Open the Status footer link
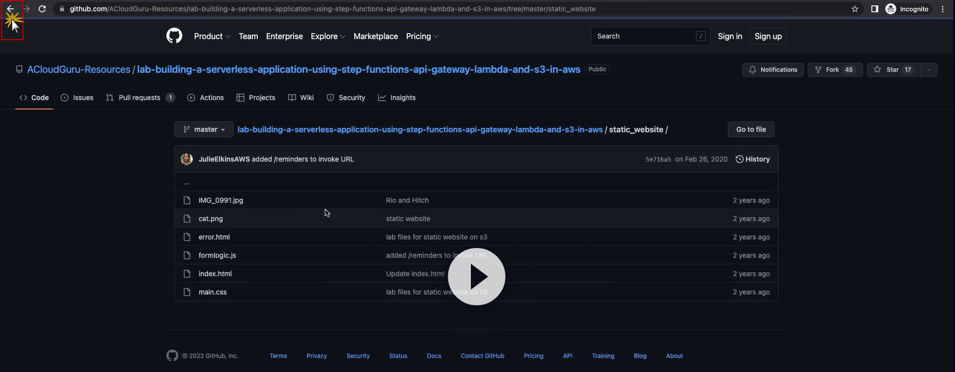Image resolution: width=955 pixels, height=372 pixels. 398,356
